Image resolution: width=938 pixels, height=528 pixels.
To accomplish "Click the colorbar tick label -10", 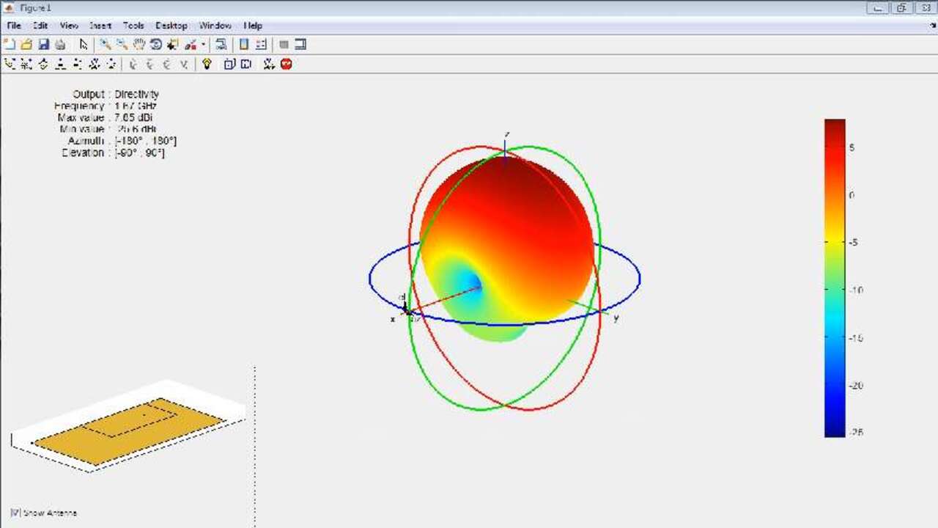I will (x=855, y=290).
